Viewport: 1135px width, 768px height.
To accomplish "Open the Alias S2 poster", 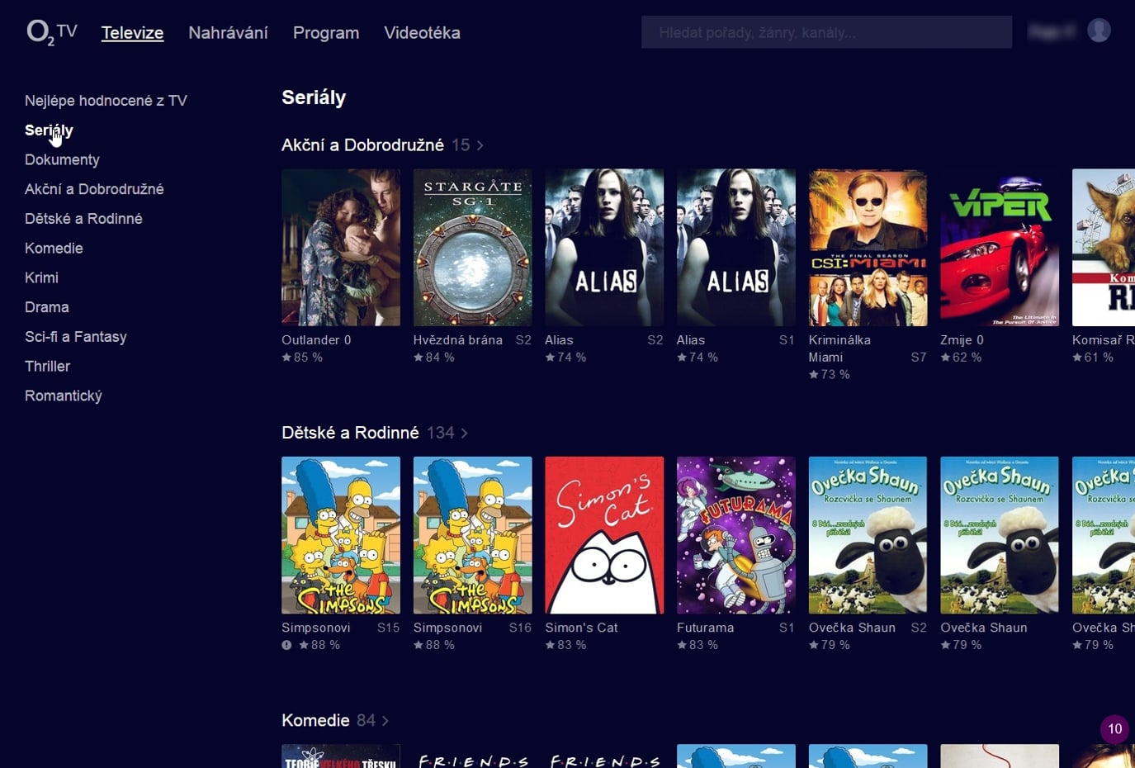I will tap(604, 248).
